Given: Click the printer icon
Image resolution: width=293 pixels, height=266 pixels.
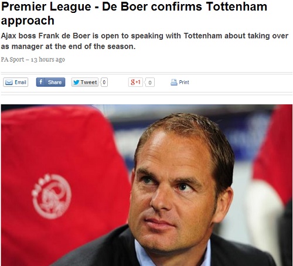Looking at the screenshot, I should tap(173, 82).
